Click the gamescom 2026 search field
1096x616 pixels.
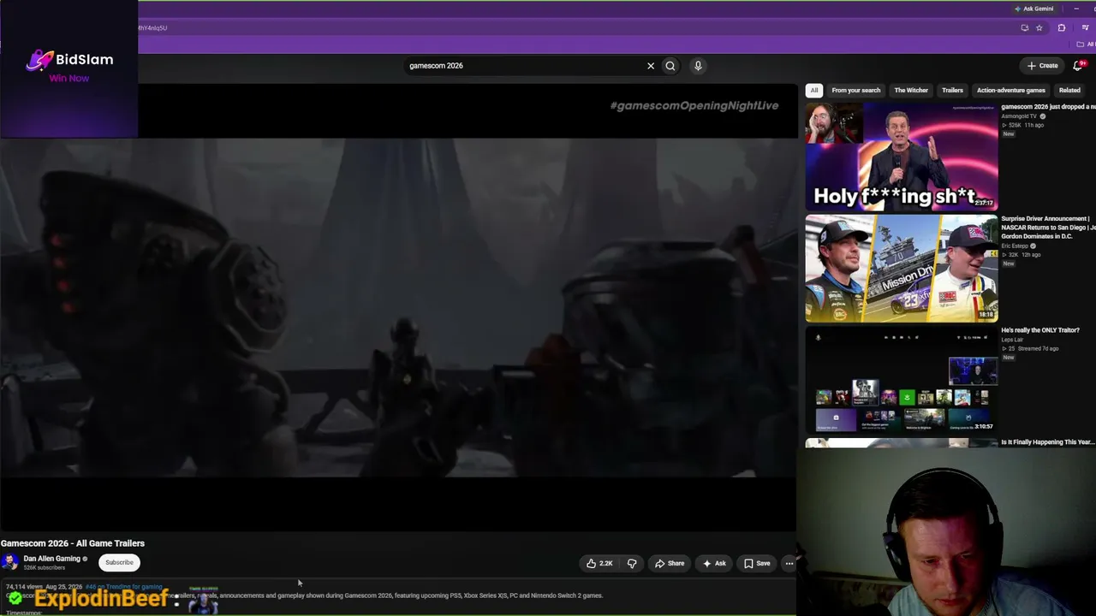click(522, 66)
